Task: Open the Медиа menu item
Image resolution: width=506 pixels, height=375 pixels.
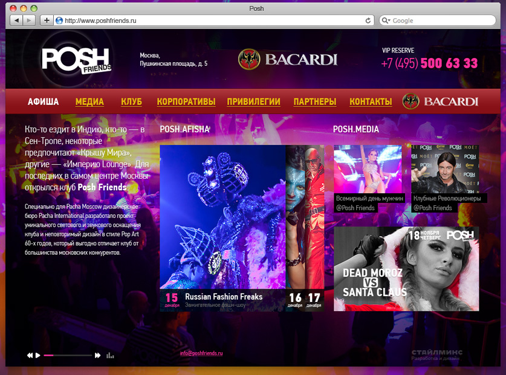Action: click(x=89, y=101)
